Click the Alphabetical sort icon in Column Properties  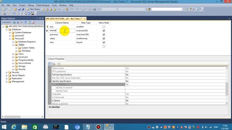pyautogui.click(x=54, y=64)
